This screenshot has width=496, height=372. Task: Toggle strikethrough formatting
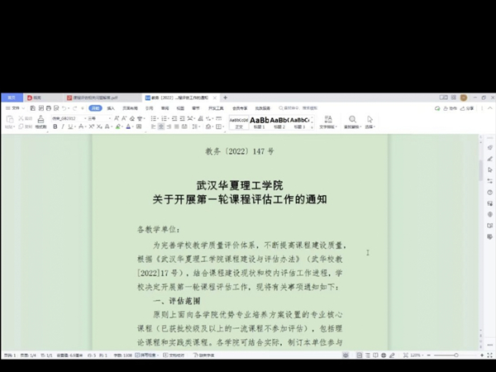[x=81, y=126]
